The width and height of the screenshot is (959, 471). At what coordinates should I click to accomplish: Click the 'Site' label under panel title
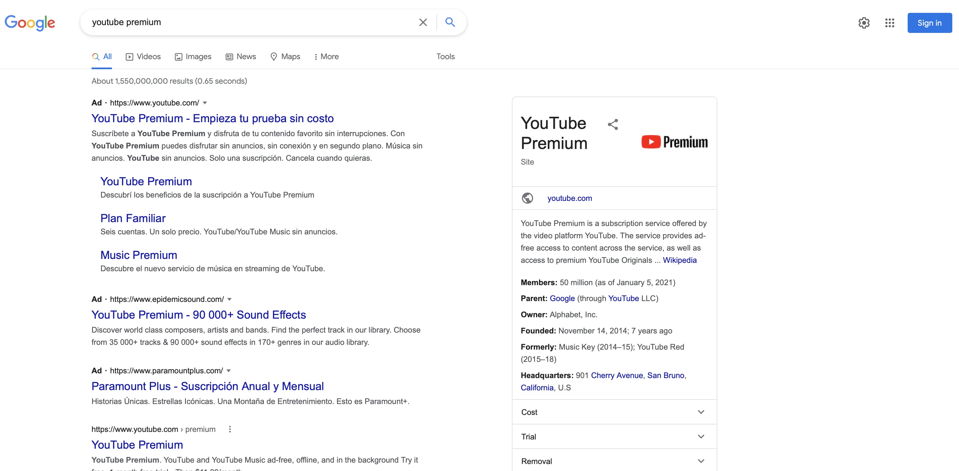tap(527, 162)
